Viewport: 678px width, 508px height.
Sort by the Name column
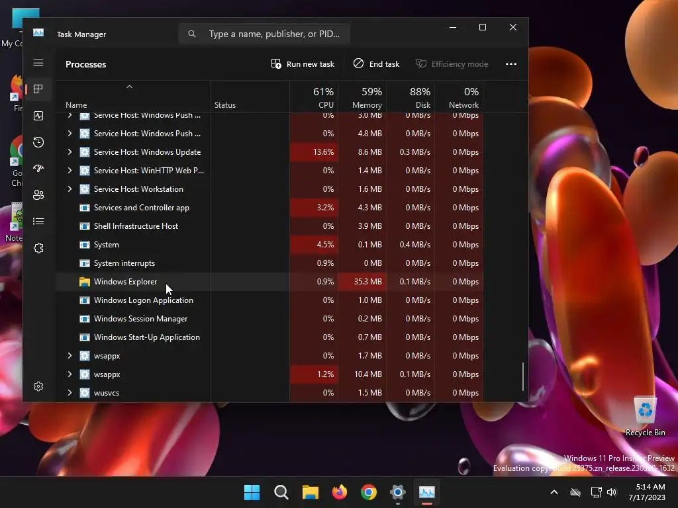(x=76, y=105)
